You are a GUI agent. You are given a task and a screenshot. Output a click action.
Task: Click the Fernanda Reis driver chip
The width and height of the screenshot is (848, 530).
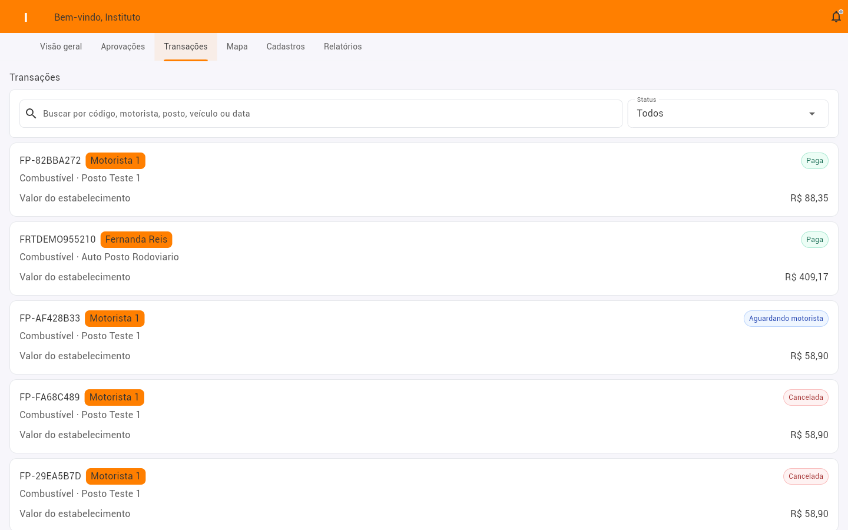coord(136,240)
